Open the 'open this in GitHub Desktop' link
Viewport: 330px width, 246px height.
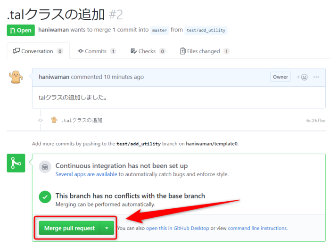pyautogui.click(x=177, y=228)
